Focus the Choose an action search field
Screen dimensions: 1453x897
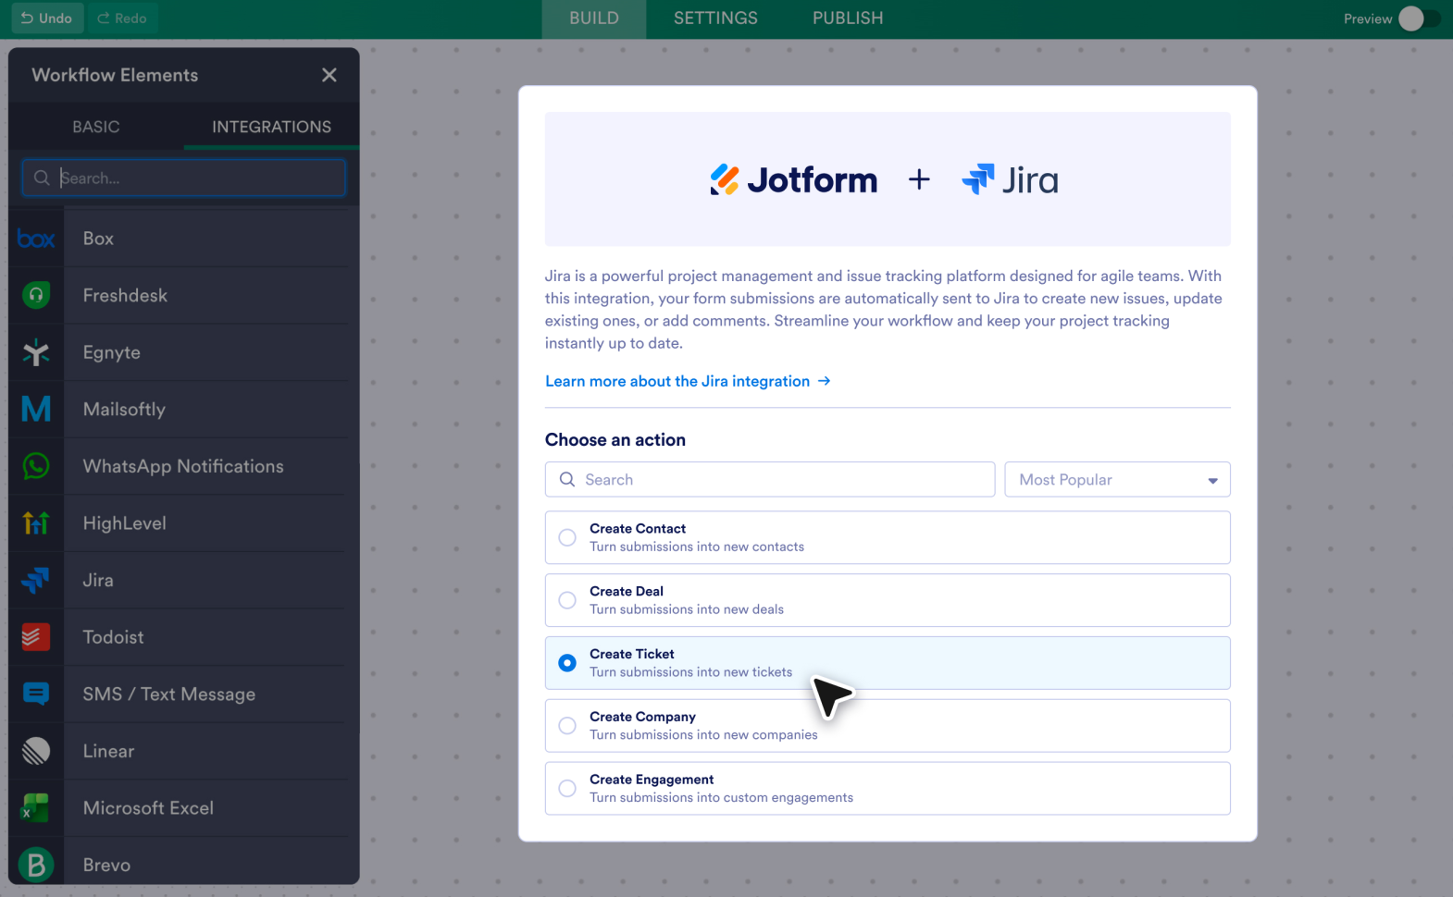tap(770, 479)
